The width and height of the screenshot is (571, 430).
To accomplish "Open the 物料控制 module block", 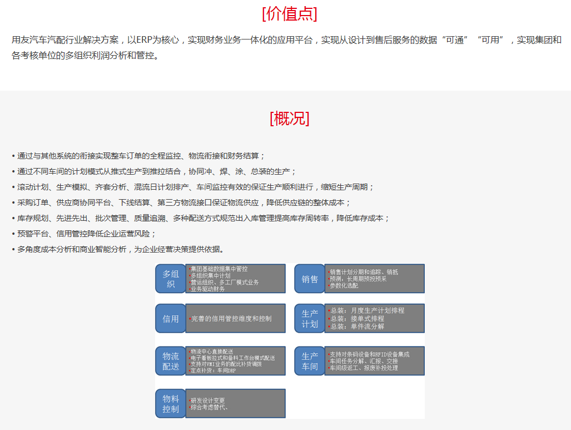I will pos(170,403).
